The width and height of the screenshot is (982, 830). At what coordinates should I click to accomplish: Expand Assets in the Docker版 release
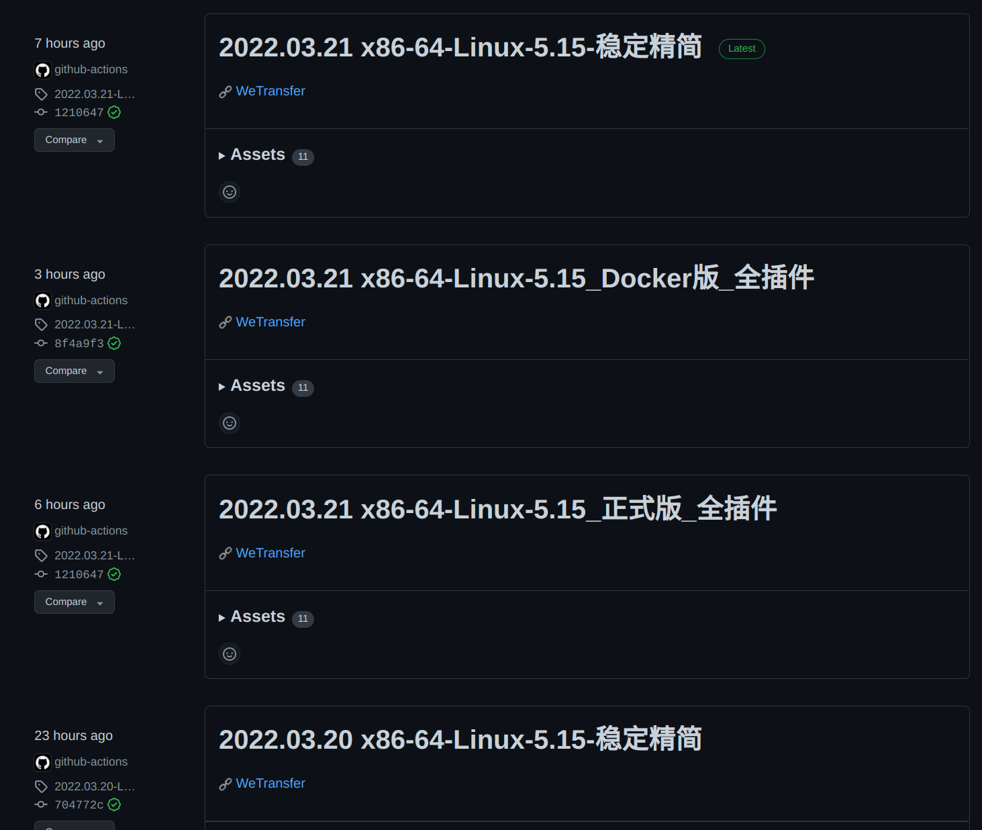pos(258,386)
